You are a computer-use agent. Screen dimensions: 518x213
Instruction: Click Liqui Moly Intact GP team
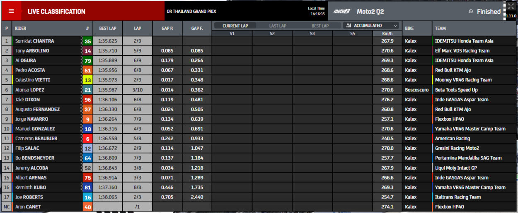456,168
